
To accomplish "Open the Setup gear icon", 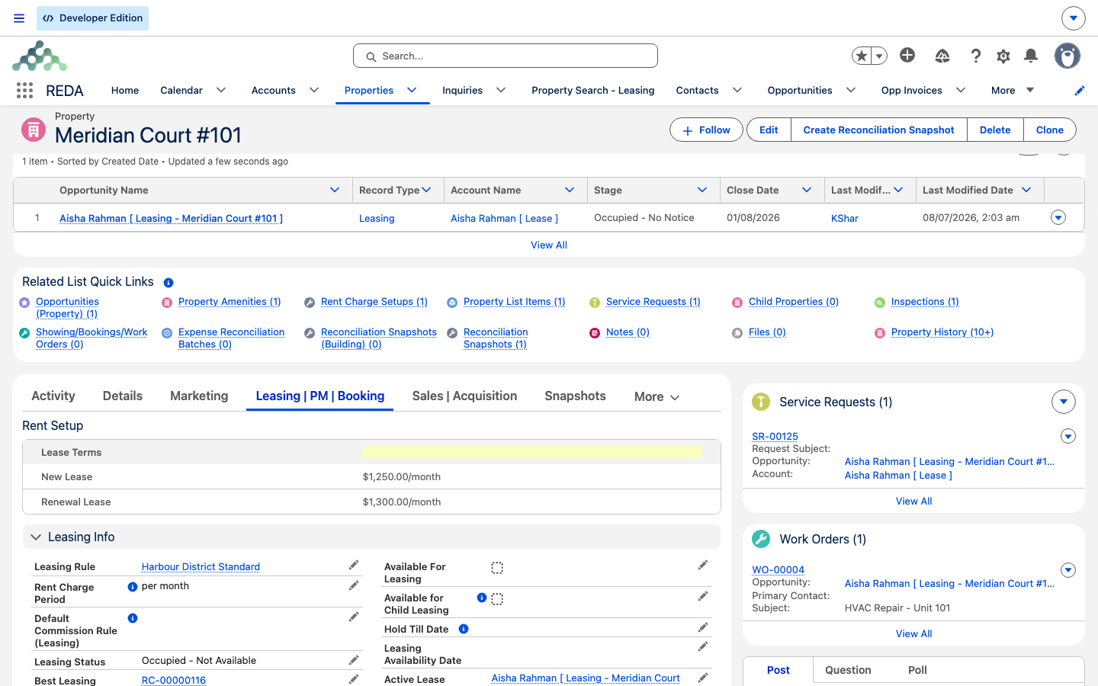I will pyautogui.click(x=1003, y=56).
